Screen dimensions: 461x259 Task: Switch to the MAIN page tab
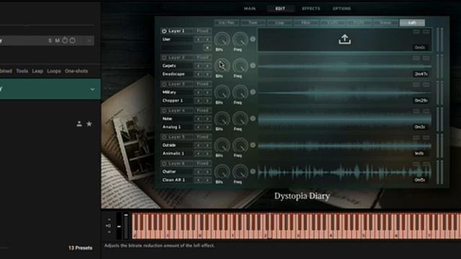click(250, 9)
